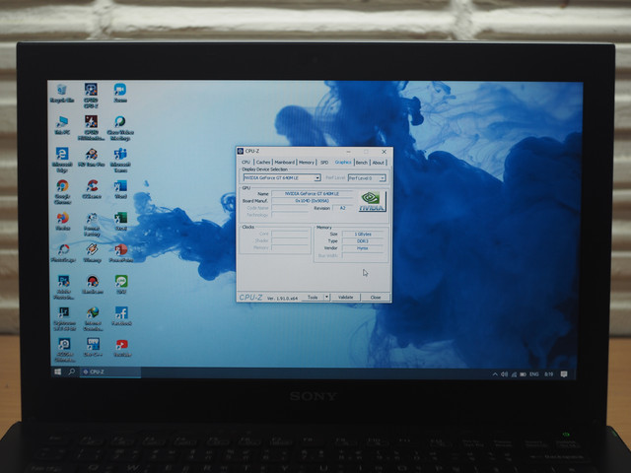Launch the CPUID HWMonitor desktop shortcut
Viewport: 631px width, 473px height.
(x=91, y=127)
